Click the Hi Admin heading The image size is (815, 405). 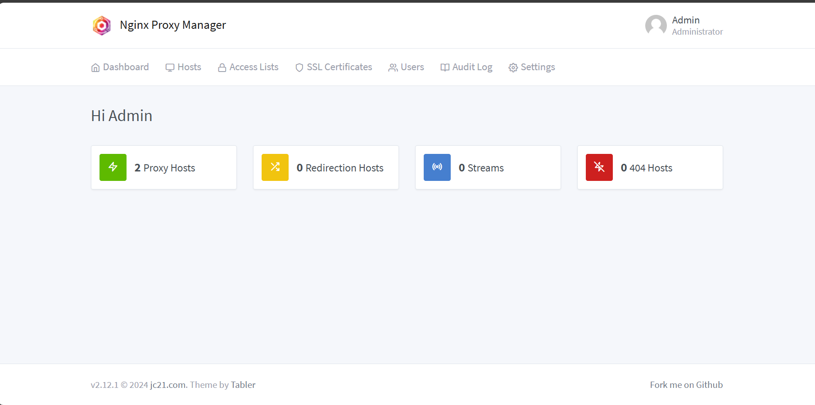tap(122, 116)
